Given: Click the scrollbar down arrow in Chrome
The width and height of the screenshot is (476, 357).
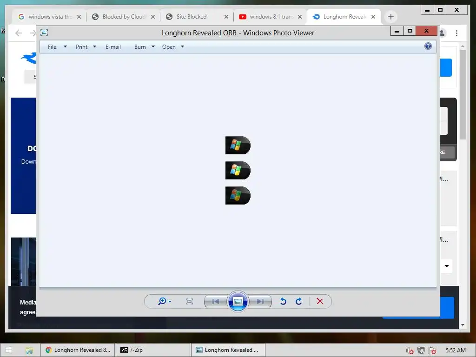Looking at the screenshot, I should tap(463, 325).
